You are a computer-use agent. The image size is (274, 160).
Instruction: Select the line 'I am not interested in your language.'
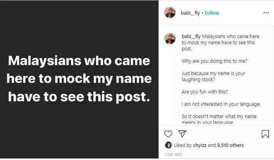click(221, 104)
